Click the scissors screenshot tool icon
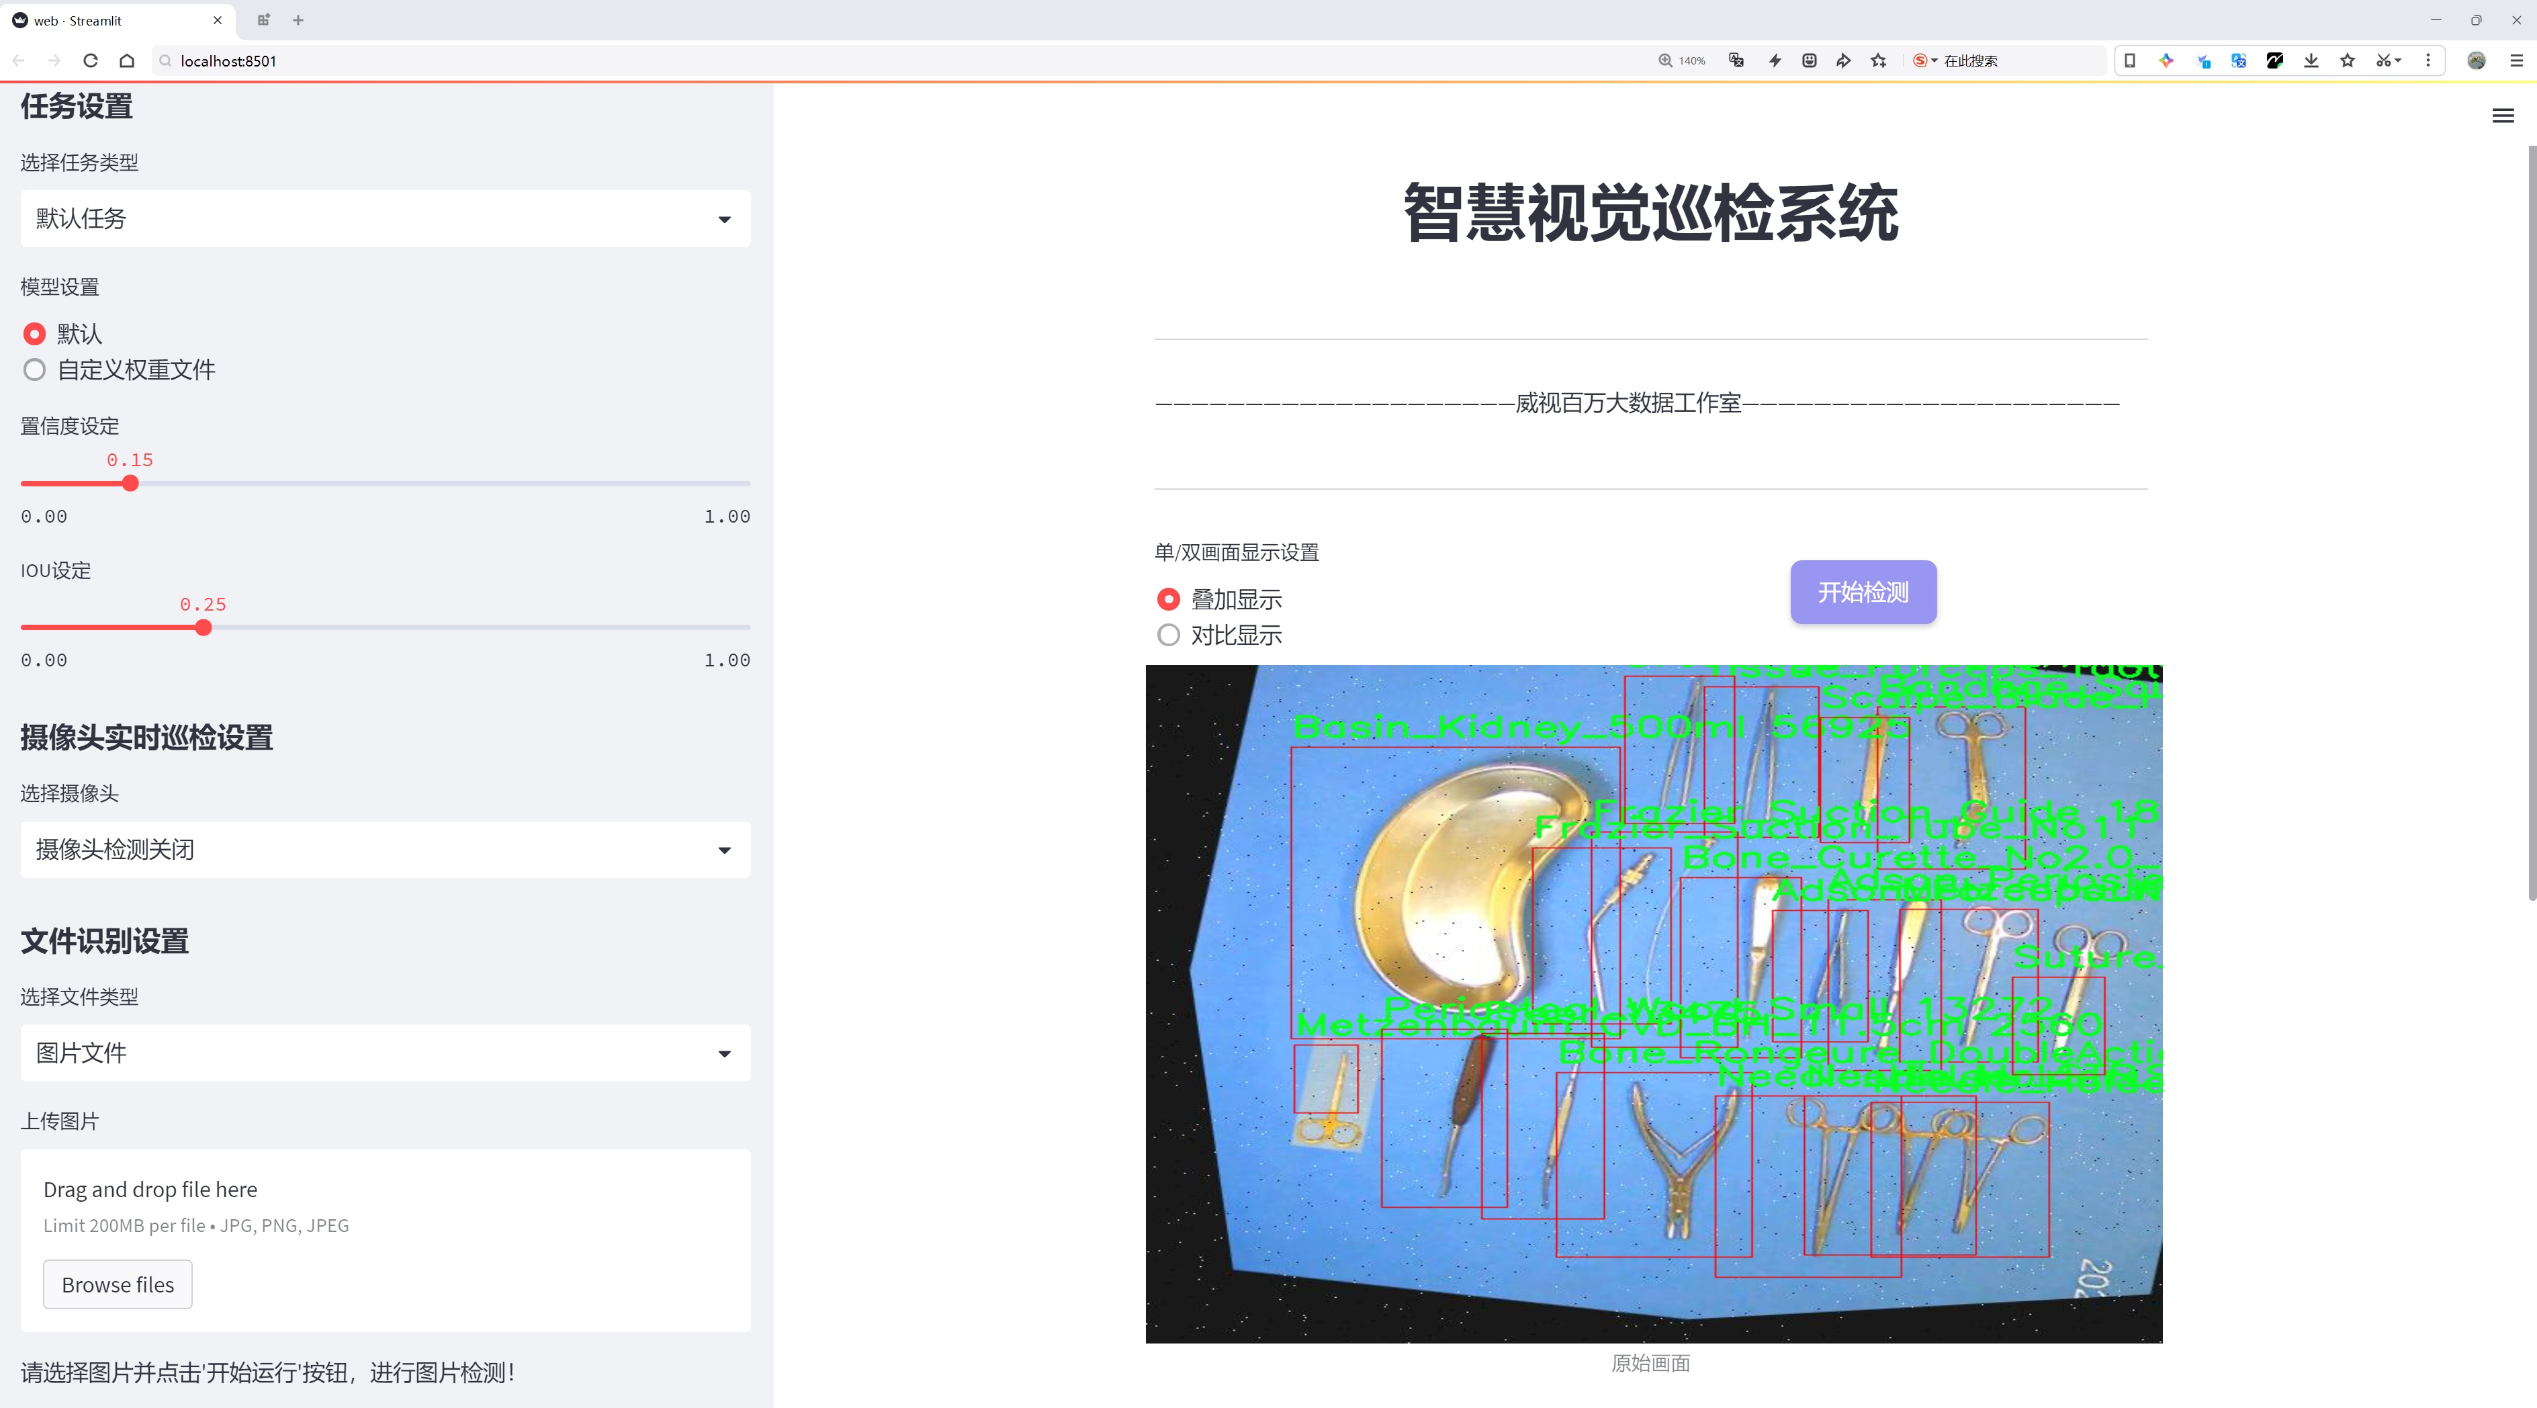 pyautogui.click(x=2383, y=61)
